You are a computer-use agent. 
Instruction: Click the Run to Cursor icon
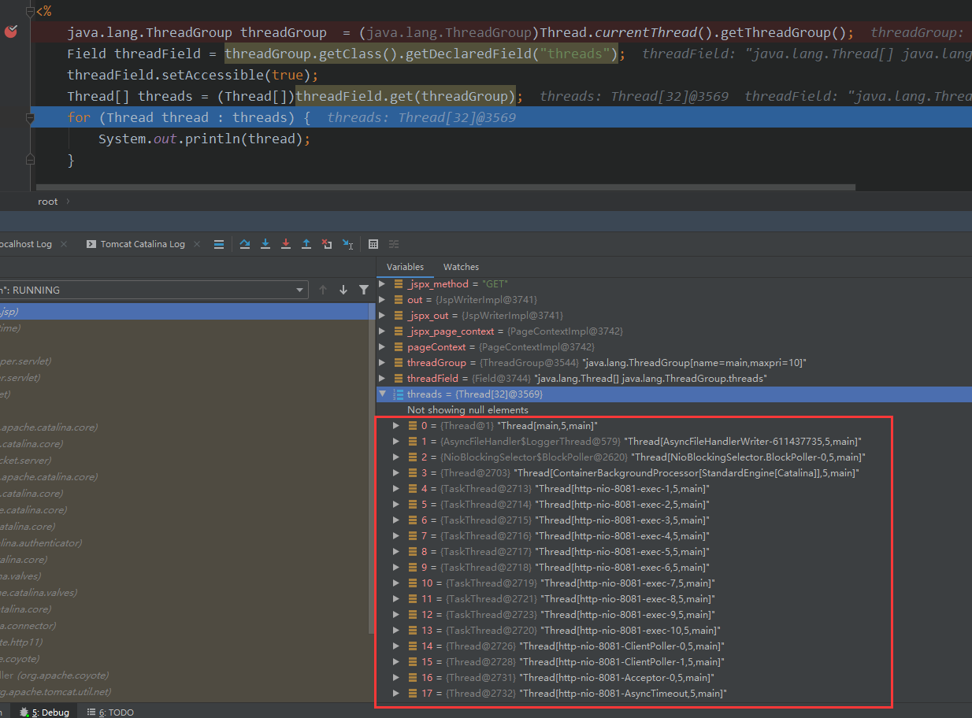coord(347,244)
